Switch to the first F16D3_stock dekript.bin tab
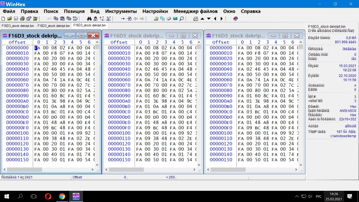Screen dimensions: 359x202 [x=18, y=26]
